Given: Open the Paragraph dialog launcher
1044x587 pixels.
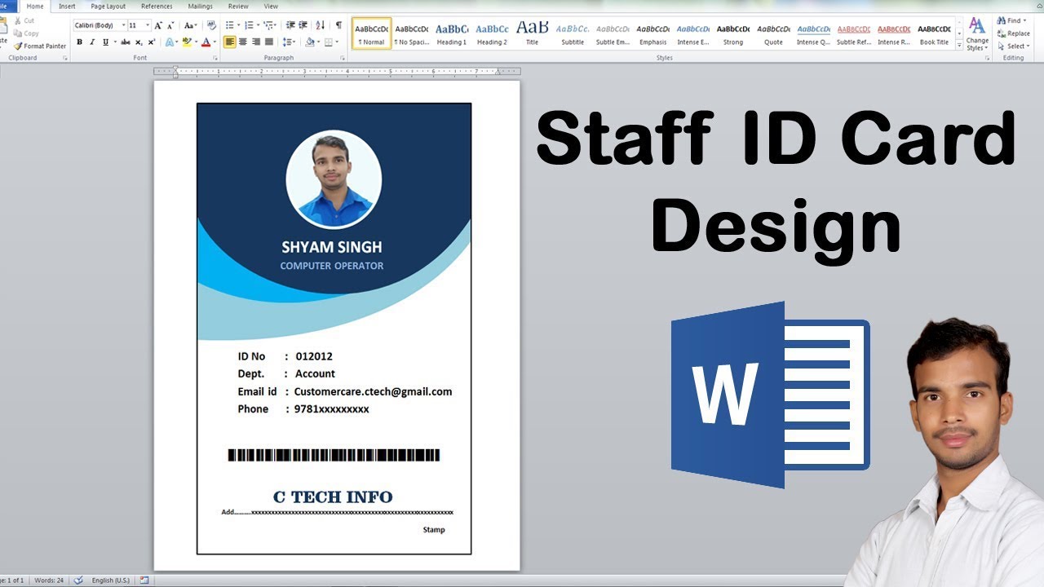Looking at the screenshot, I should [x=342, y=59].
